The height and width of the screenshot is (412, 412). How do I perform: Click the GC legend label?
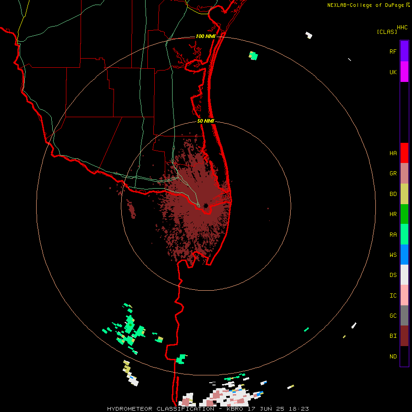pyautogui.click(x=393, y=316)
